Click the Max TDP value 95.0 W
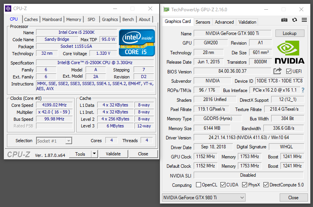Image resolution: width=313 pixels, height=207 pixels. point(108,39)
